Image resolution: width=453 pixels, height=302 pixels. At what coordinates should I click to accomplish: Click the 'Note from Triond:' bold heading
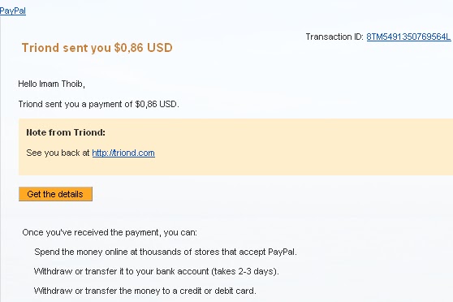(66, 132)
